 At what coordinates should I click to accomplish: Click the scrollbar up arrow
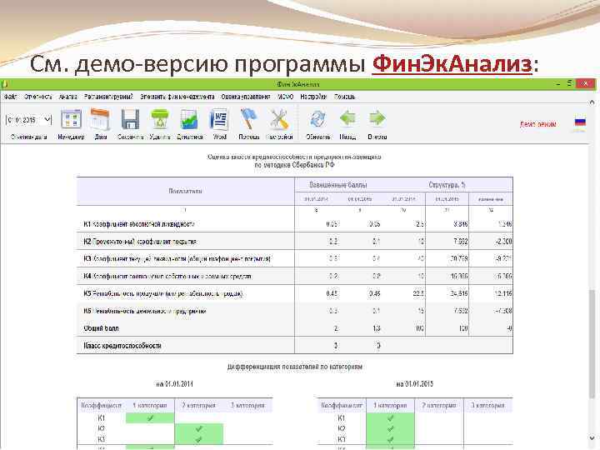point(592,102)
